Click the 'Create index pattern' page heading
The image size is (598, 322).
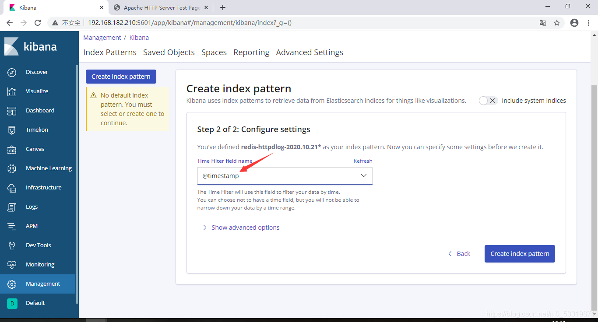[x=239, y=89]
